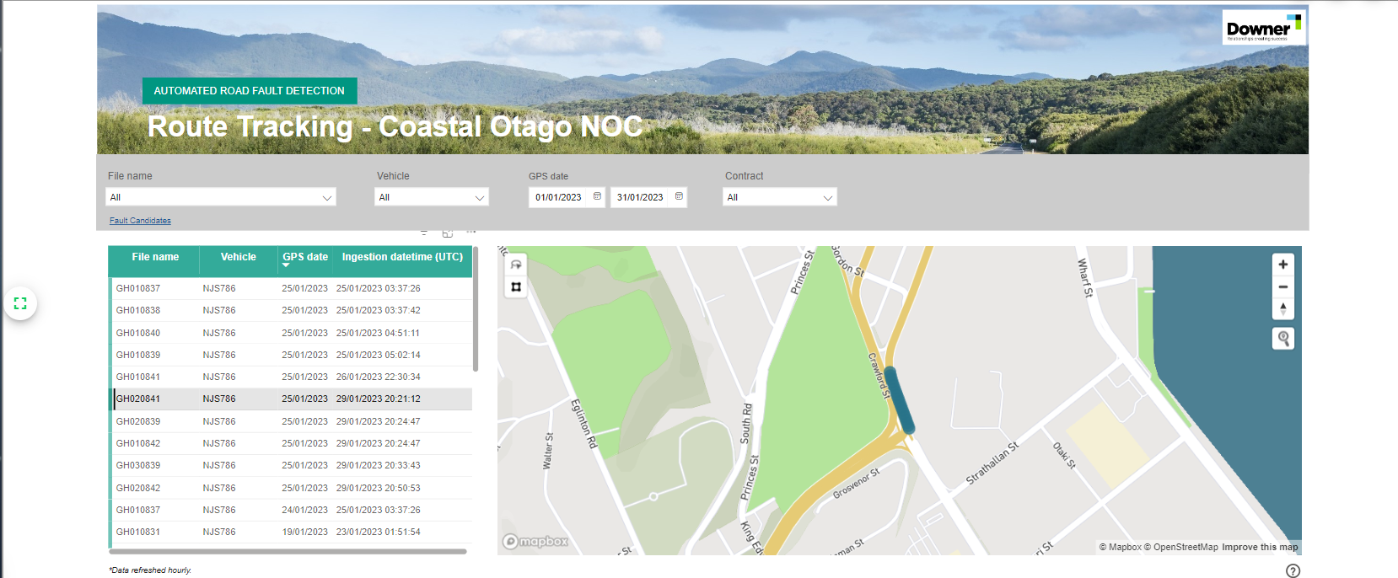The height and width of the screenshot is (578, 1398).
Task: Activate the lasso select tool on map
Action: tap(516, 265)
